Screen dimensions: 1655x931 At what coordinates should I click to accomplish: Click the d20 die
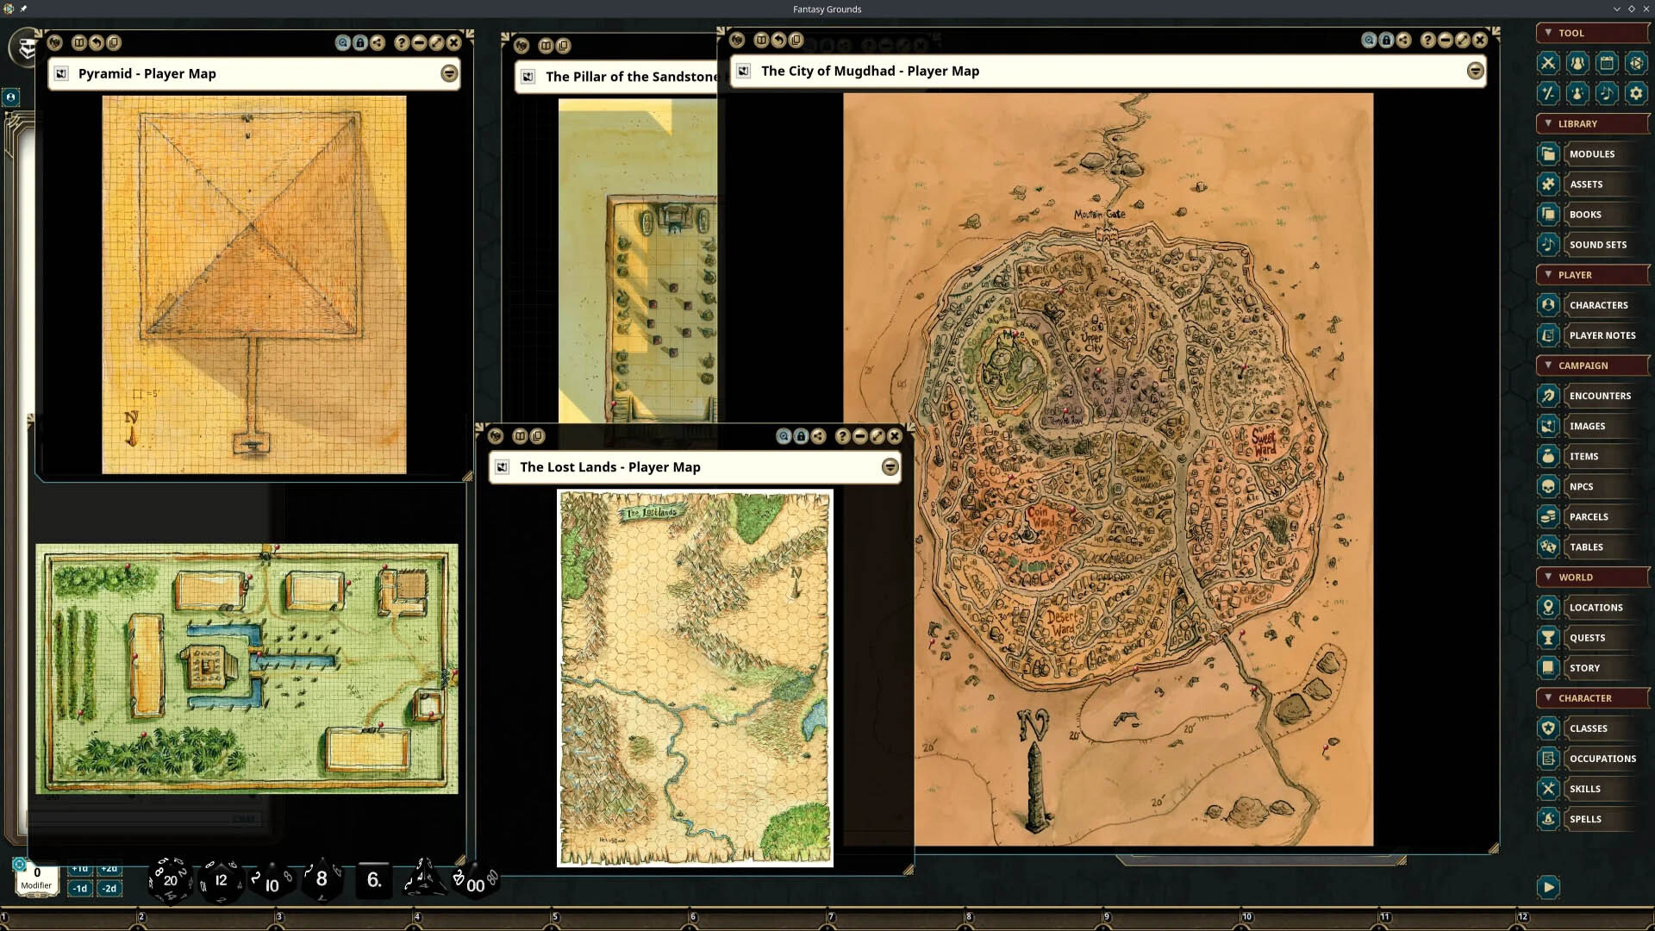[170, 879]
